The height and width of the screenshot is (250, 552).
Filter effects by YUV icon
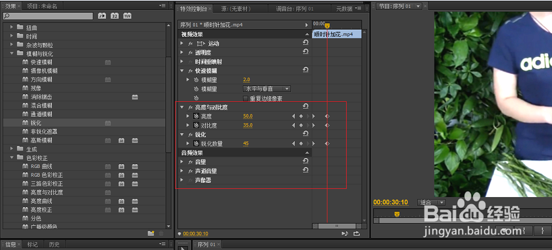127,16
